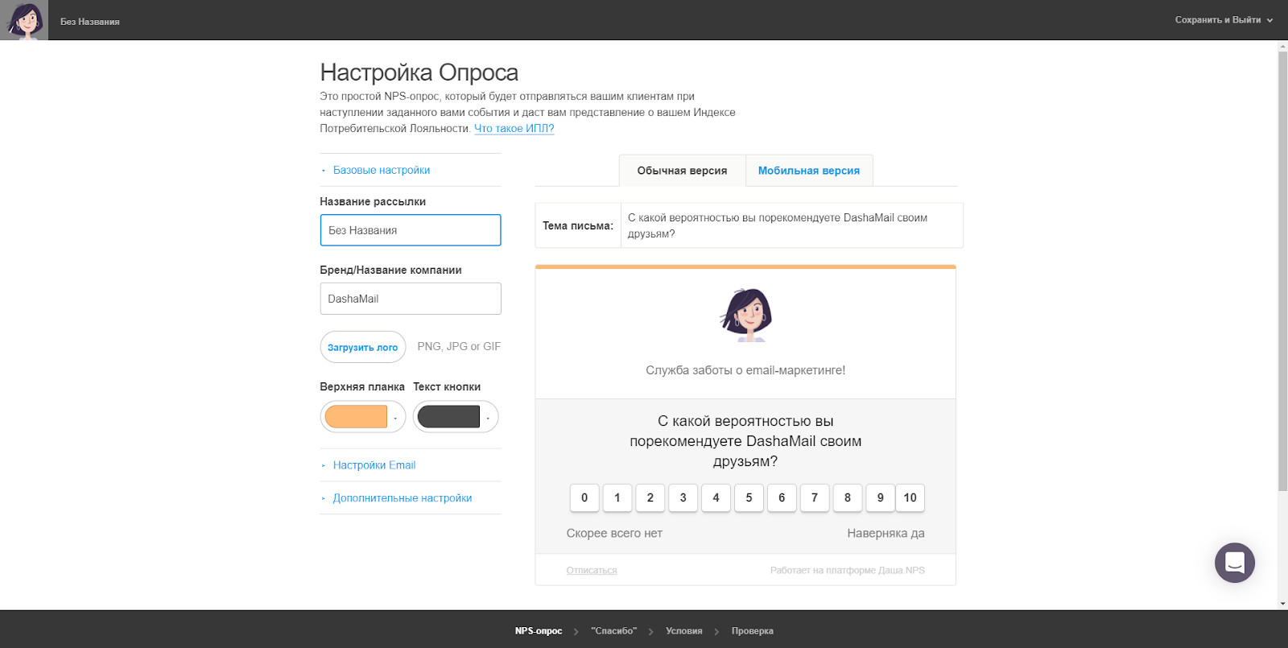The height and width of the screenshot is (648, 1288).
Task: Collapse the Базовые настройки section
Action: pos(382,170)
